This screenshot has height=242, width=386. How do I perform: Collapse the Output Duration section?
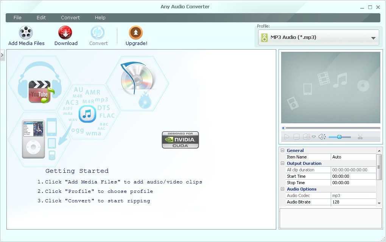pyautogui.click(x=283, y=163)
